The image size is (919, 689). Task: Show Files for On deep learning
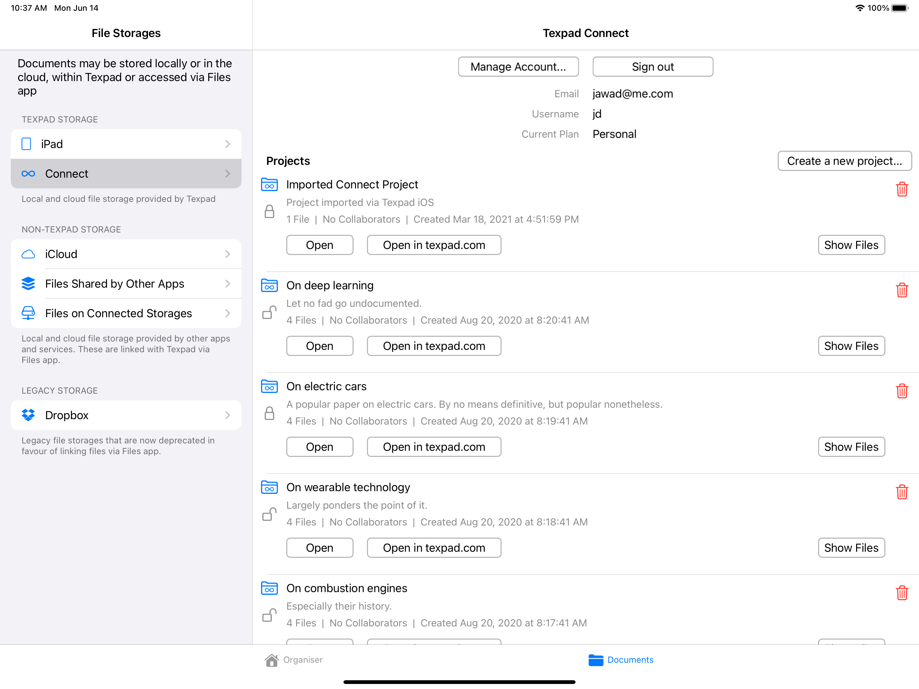pyautogui.click(x=851, y=346)
